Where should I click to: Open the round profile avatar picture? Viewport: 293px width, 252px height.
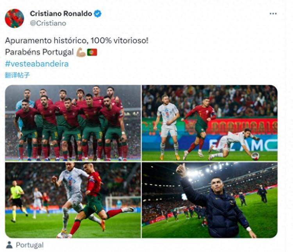click(x=14, y=18)
